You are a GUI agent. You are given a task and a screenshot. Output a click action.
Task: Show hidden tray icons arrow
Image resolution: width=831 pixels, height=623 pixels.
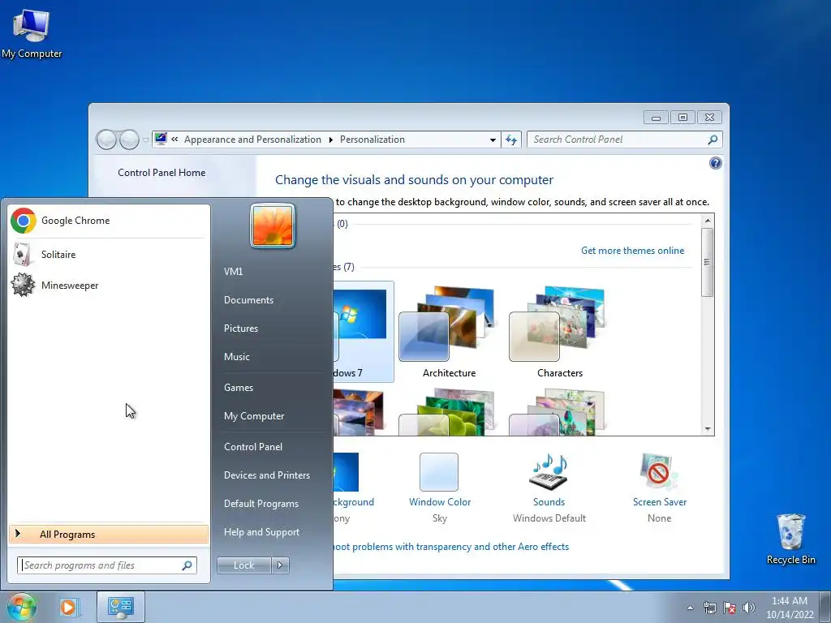[x=690, y=608]
